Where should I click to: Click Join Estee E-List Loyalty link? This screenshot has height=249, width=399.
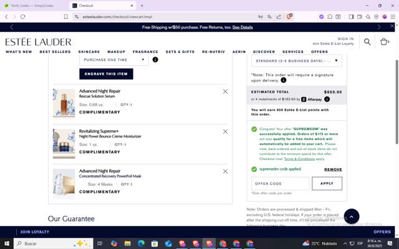(x=333, y=44)
